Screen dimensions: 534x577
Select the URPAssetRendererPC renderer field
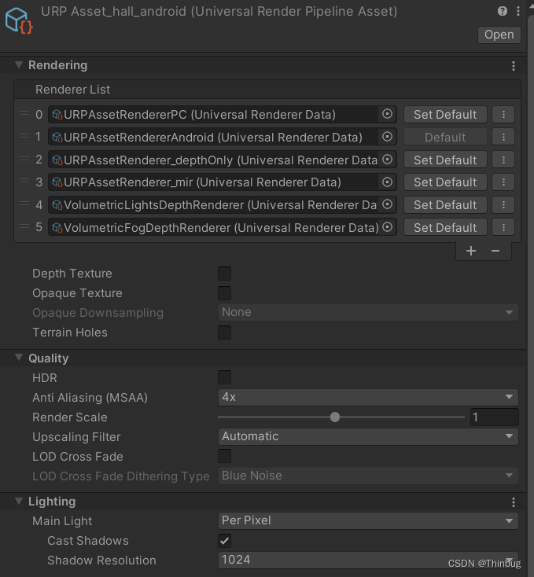pos(222,115)
